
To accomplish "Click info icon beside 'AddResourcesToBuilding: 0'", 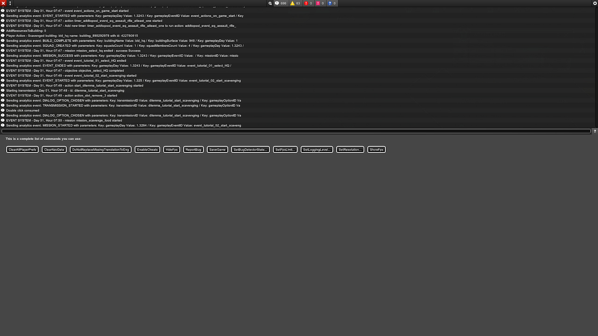I will point(3,31).
